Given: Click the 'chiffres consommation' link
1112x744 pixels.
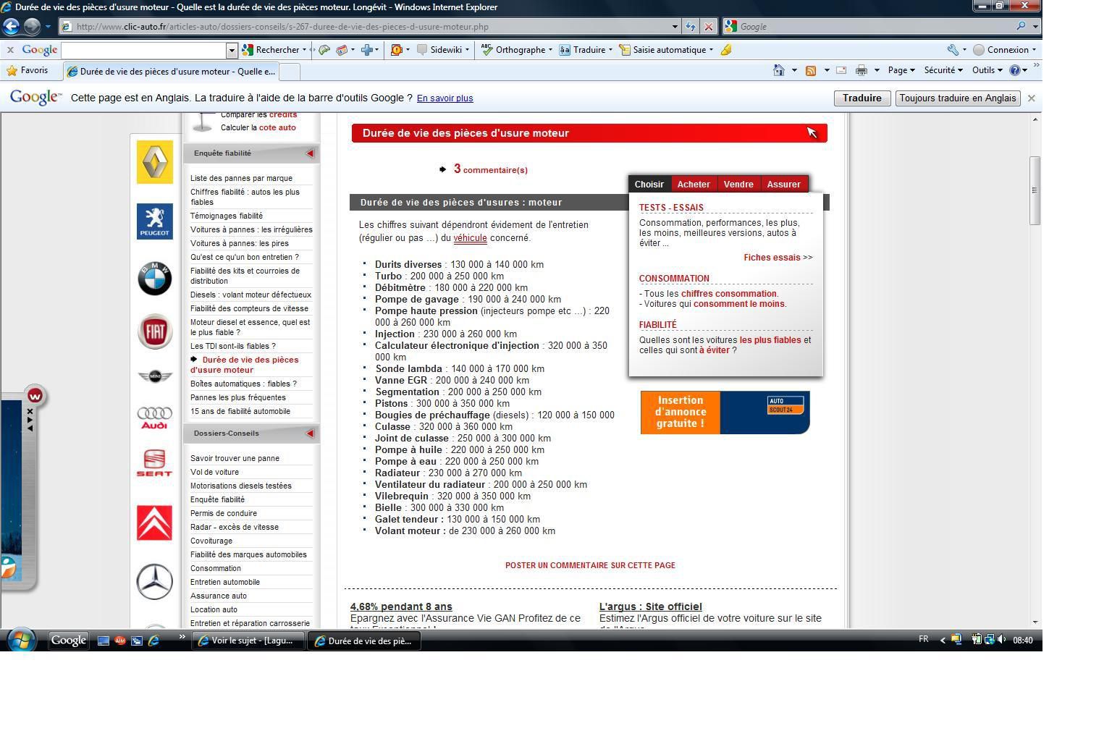Looking at the screenshot, I should click(x=728, y=294).
